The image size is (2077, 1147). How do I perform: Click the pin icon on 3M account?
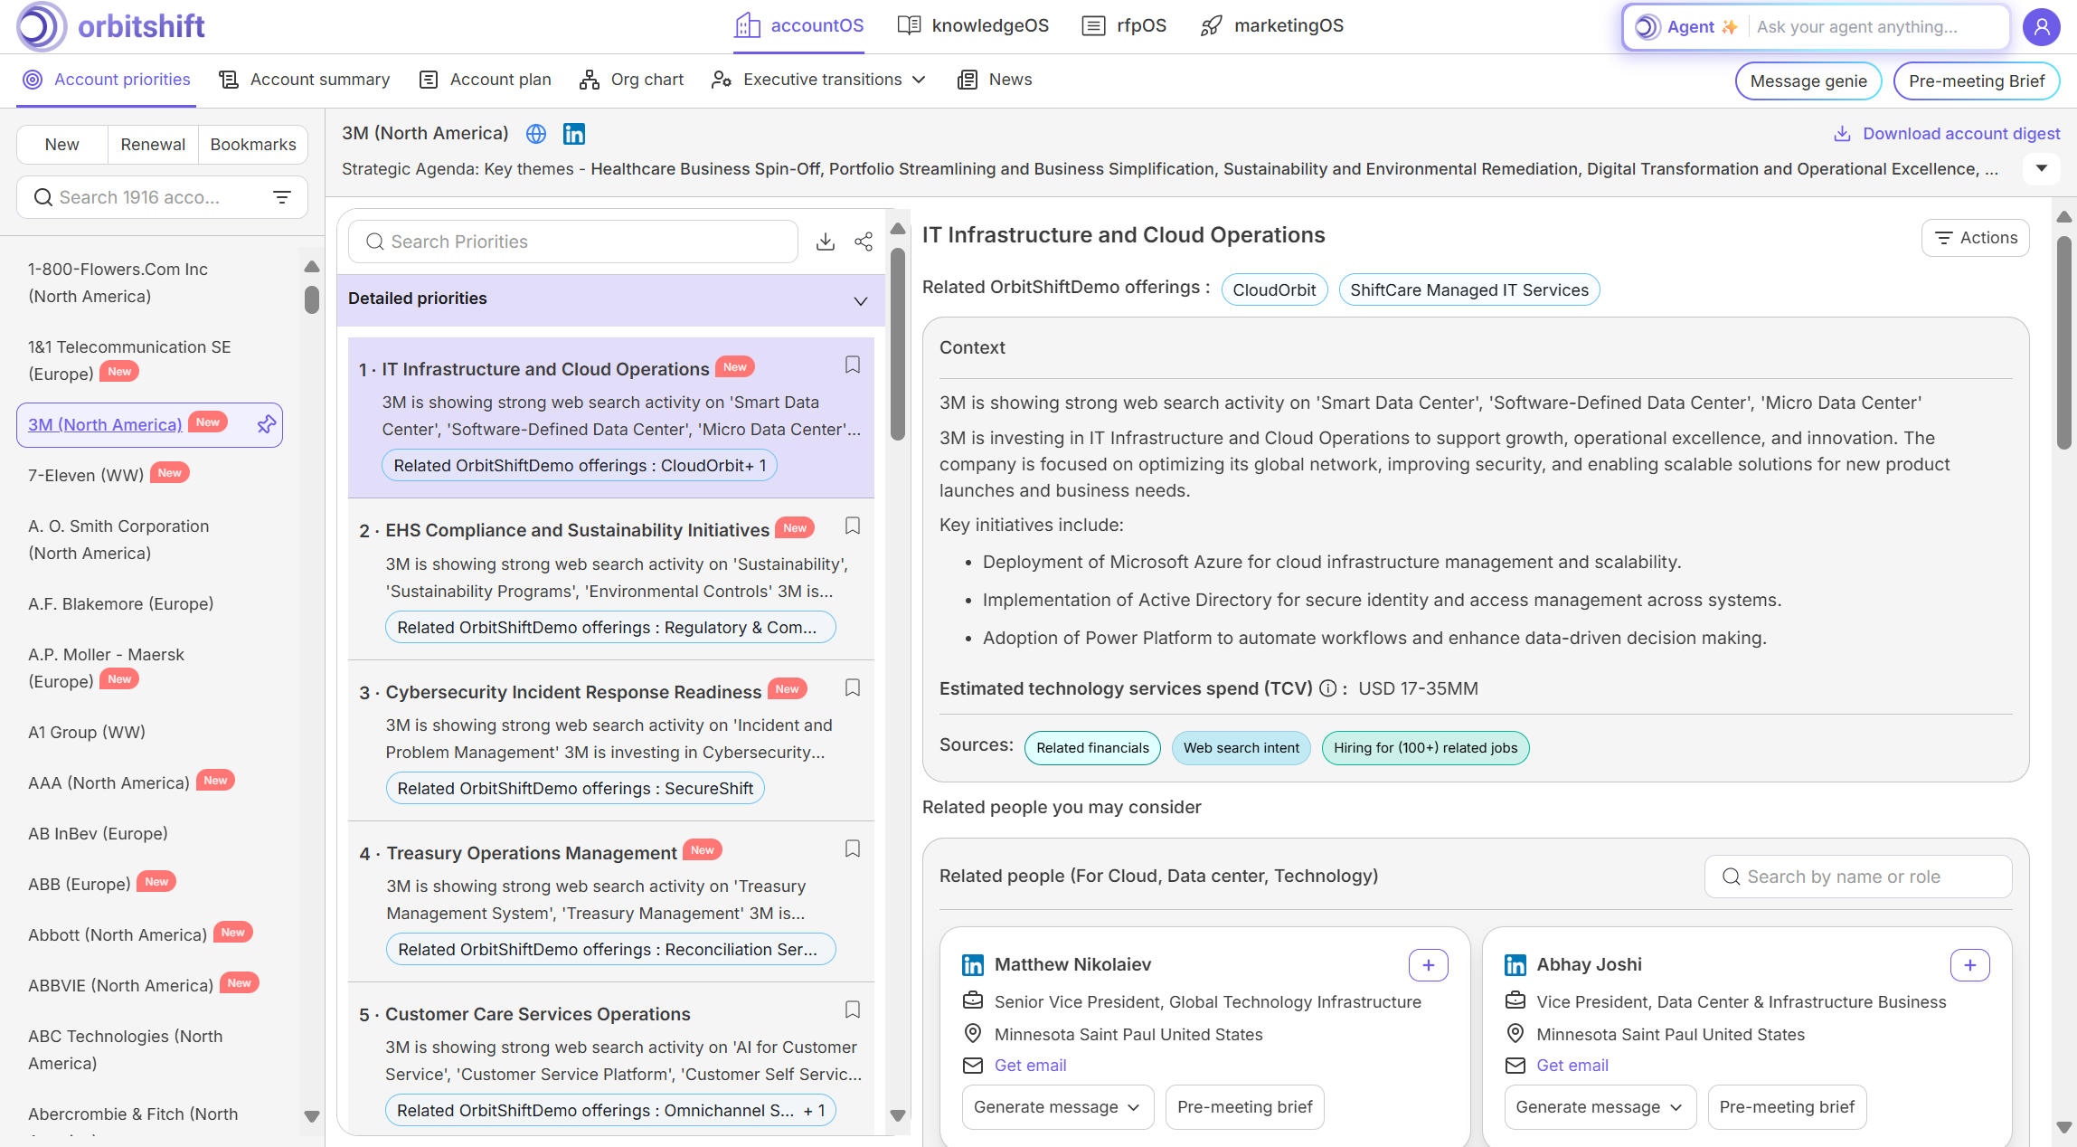pos(266,424)
